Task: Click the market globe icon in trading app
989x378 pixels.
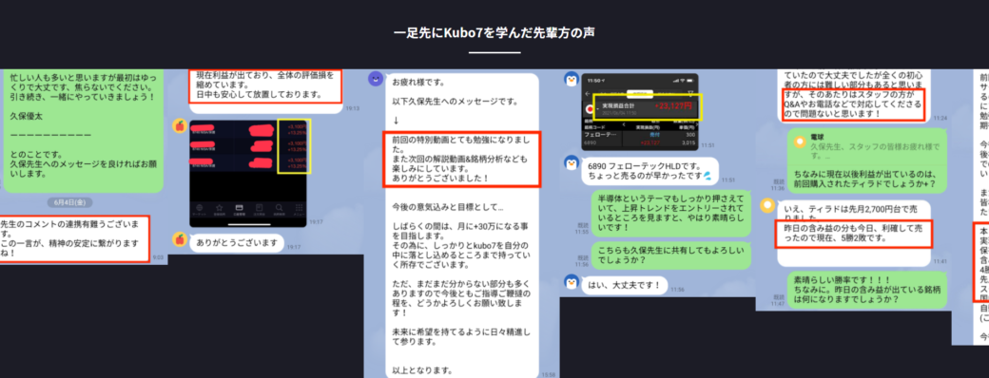Action: point(200,207)
